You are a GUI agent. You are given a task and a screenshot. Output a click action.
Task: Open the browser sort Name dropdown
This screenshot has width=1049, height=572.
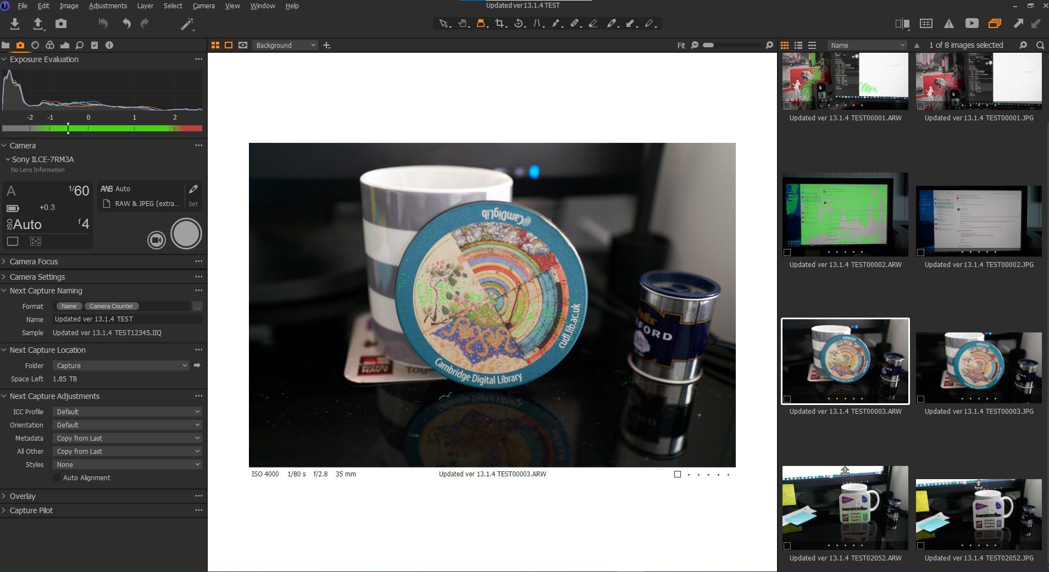pyautogui.click(x=867, y=45)
